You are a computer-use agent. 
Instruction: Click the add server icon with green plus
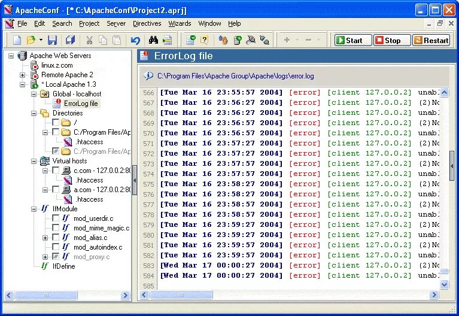[238, 40]
